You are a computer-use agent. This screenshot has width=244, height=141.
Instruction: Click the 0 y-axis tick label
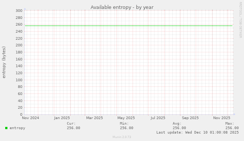pyautogui.click(x=21, y=115)
